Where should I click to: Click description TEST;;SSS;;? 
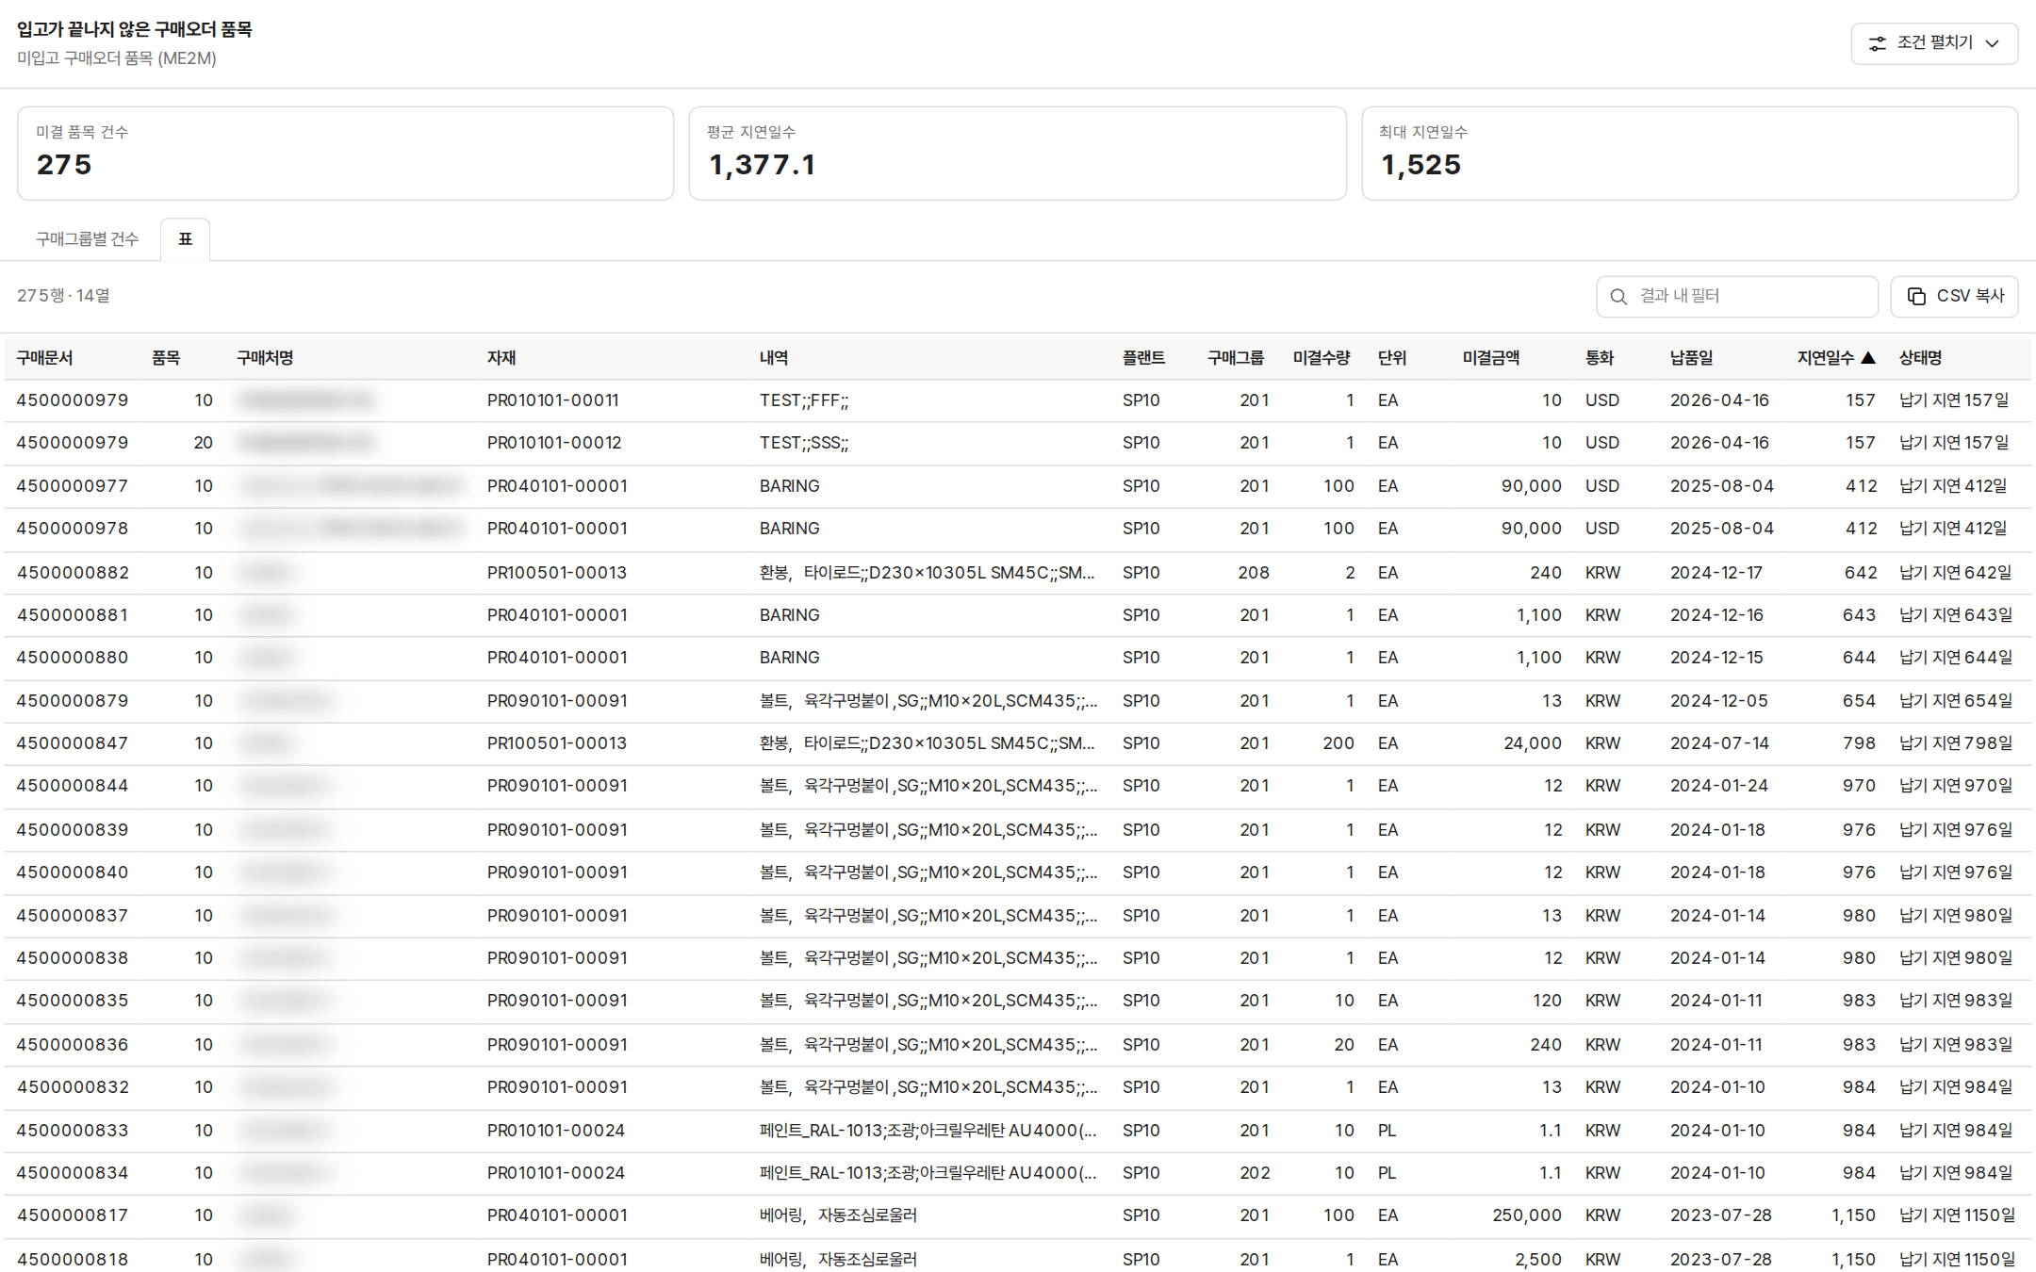(804, 443)
